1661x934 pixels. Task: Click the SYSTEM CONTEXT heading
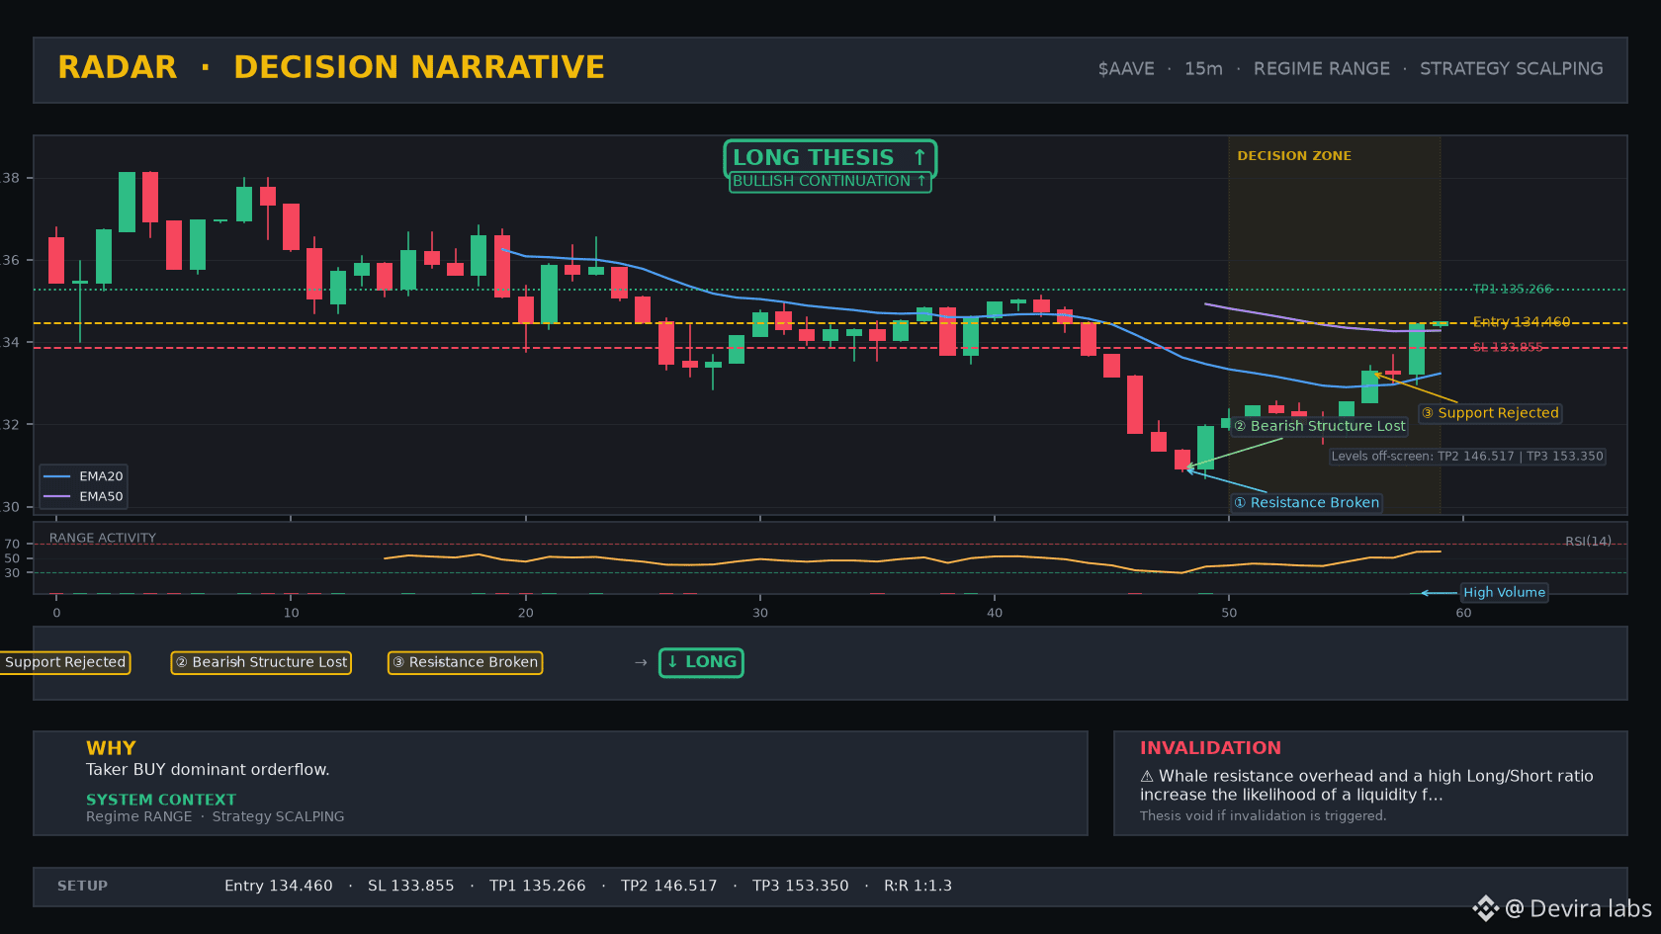point(161,800)
